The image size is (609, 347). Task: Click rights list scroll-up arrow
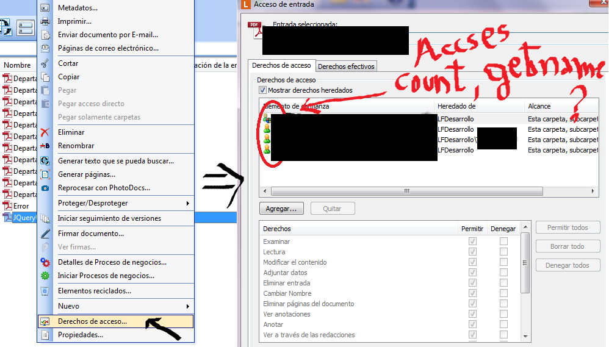(x=525, y=227)
